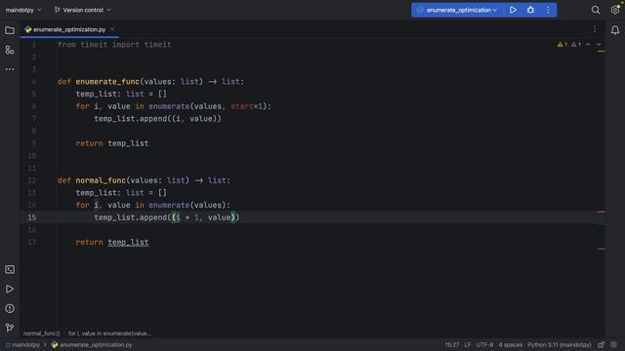
Task: Click stripe marker beside line 15
Action: 602,212
